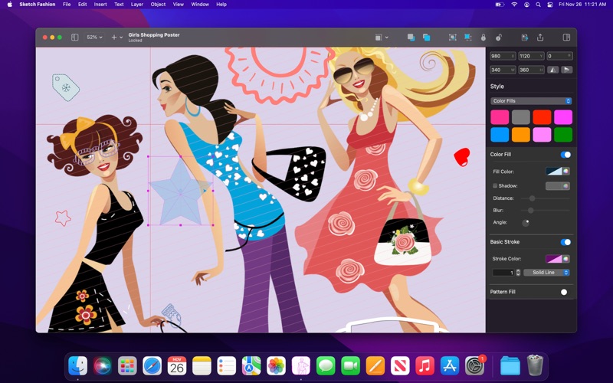The image size is (613, 383).
Task: Click the unlock icon in the toolbar
Action: [499, 37]
